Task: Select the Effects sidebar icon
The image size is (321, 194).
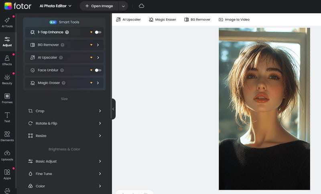Action: coord(7,60)
